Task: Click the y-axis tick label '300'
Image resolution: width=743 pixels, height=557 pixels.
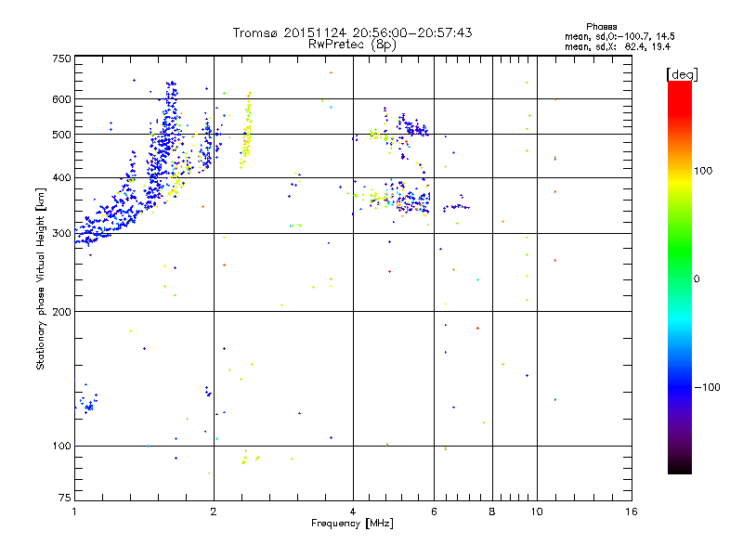Action: pos(61,234)
